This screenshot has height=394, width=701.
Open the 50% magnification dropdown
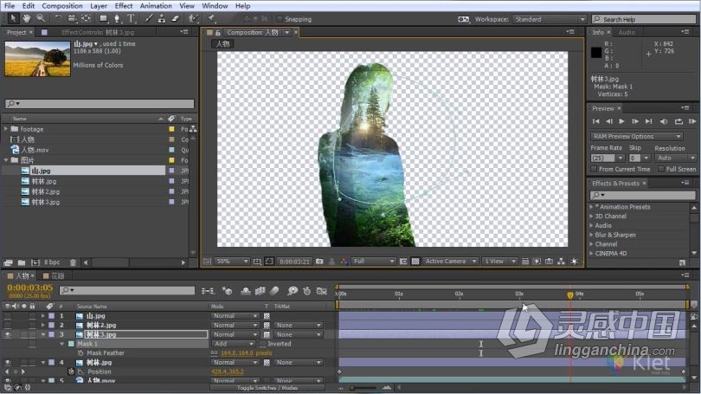pyautogui.click(x=232, y=262)
